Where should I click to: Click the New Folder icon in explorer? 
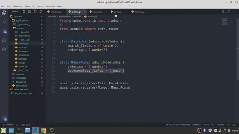30,12
